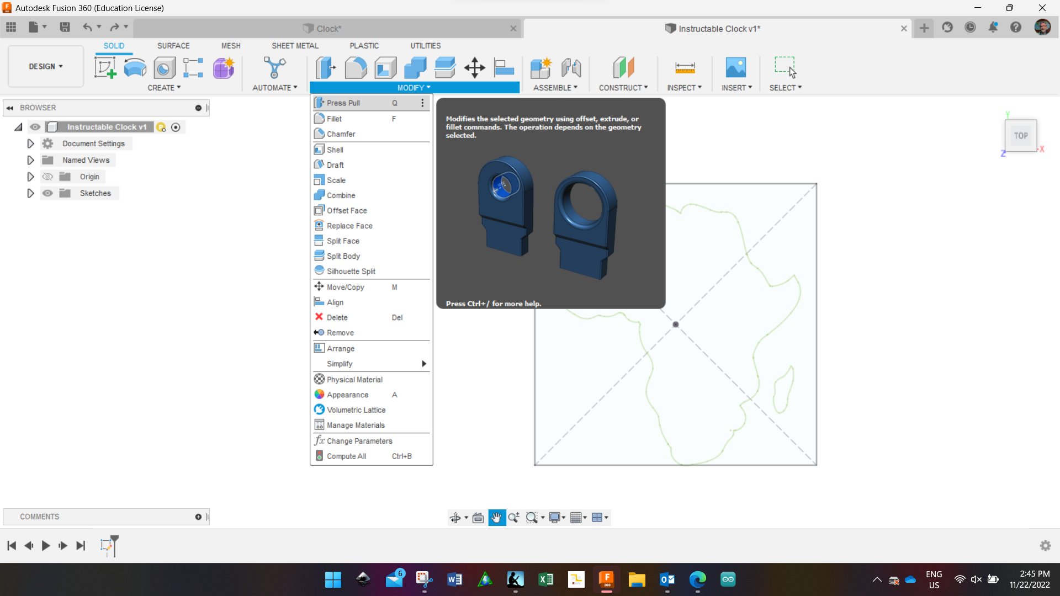Show the hidden Origin folder
This screenshot has width=1060, height=596.
(48, 177)
